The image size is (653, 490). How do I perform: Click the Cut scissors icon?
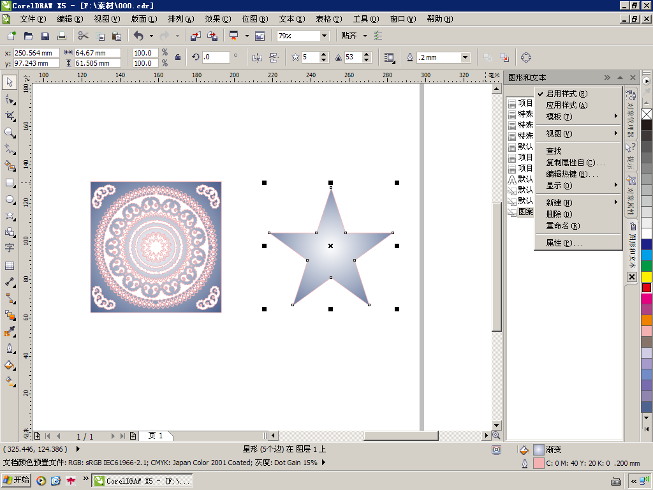tap(84, 36)
